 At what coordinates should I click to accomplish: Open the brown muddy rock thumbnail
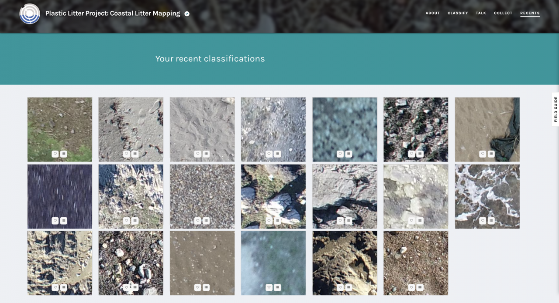tap(345, 263)
